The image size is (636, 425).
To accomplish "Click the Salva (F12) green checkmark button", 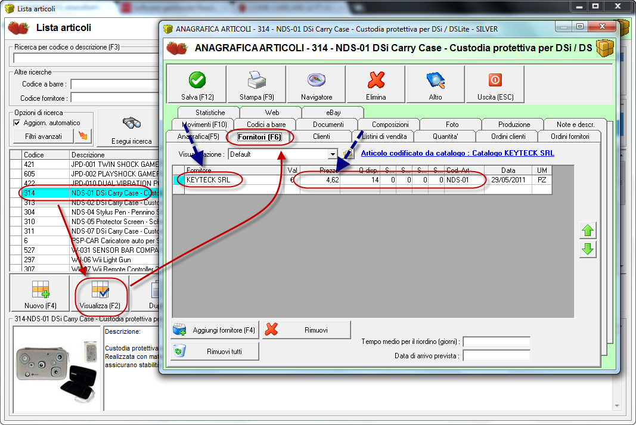I will [x=197, y=85].
